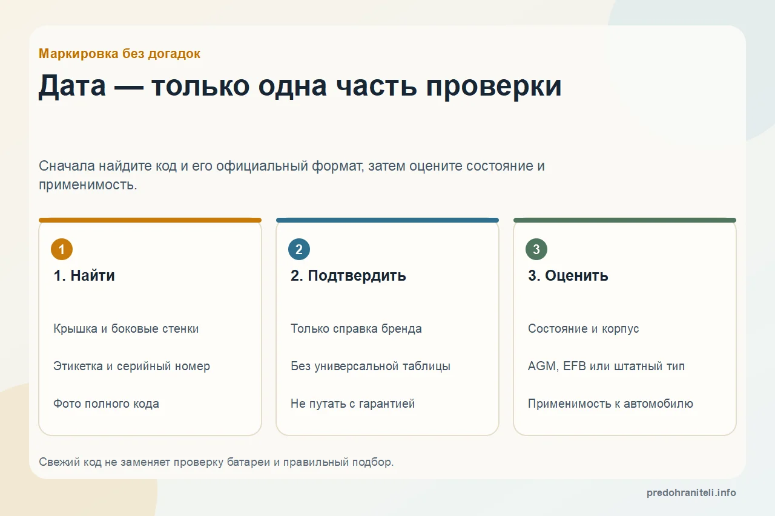Click the line 'Только справка бренда'
The image size is (775, 516).
coord(356,328)
